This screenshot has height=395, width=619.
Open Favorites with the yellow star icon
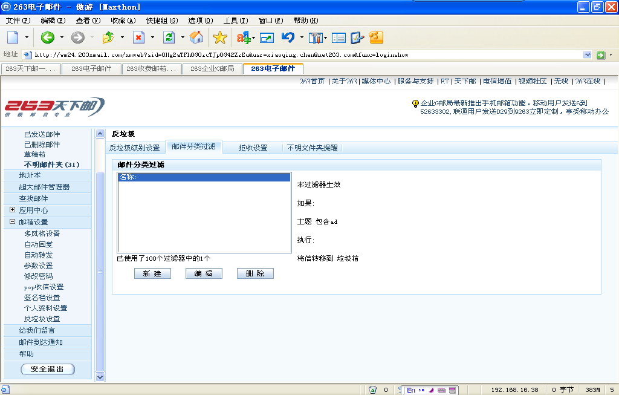(x=220, y=38)
